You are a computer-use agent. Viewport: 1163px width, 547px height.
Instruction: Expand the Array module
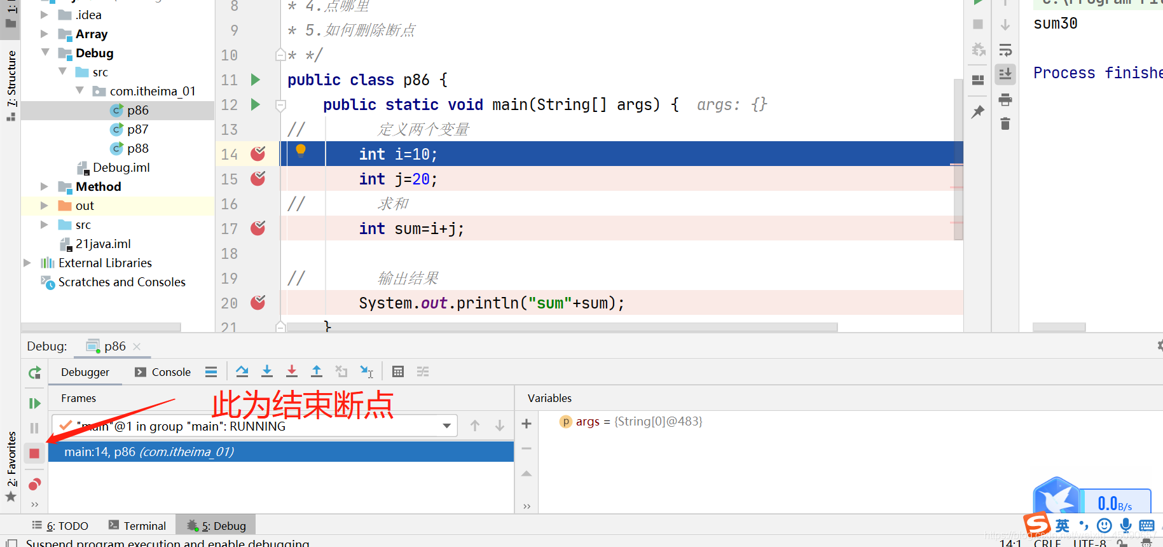coord(44,34)
